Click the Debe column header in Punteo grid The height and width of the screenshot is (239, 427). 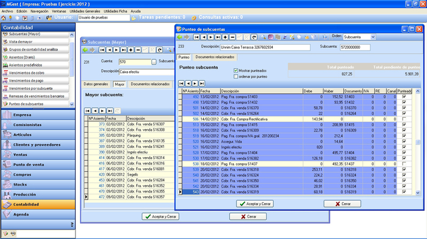(x=313, y=91)
